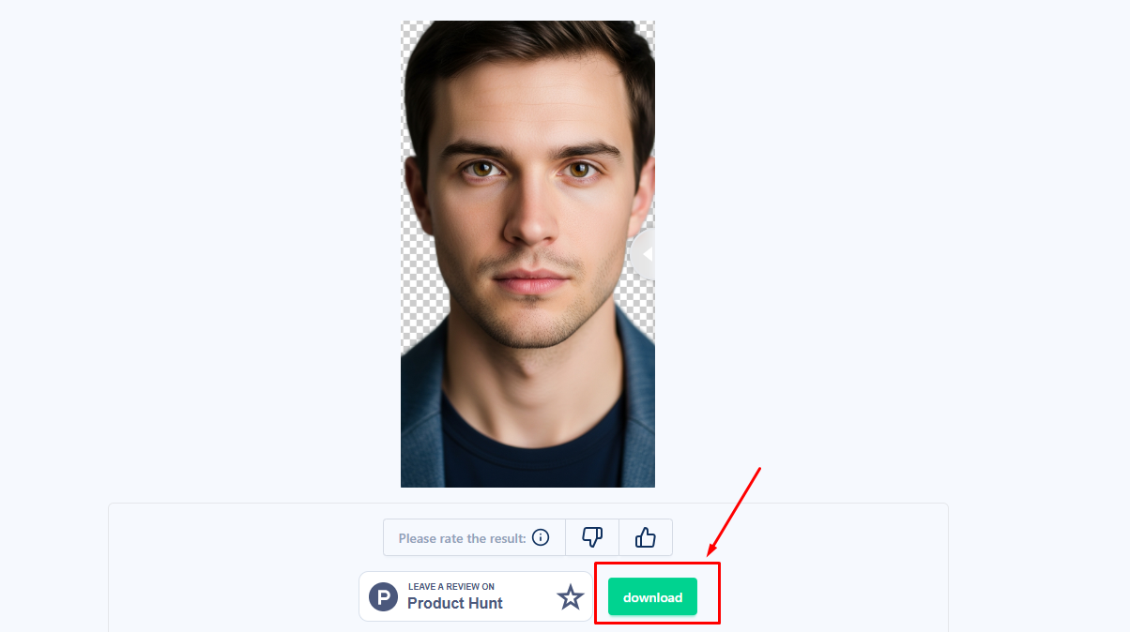The height and width of the screenshot is (632, 1130).
Task: Click the red highlight box border around download
Action: [x=657, y=564]
